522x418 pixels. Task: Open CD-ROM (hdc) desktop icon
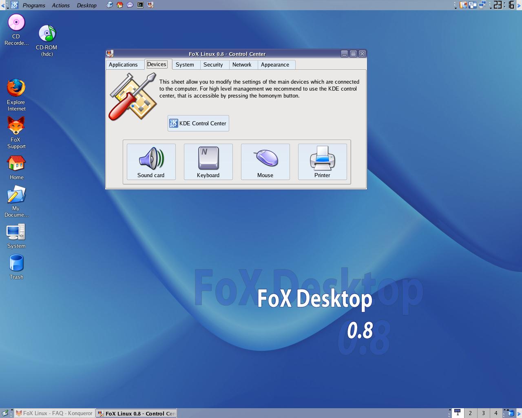[x=47, y=41]
